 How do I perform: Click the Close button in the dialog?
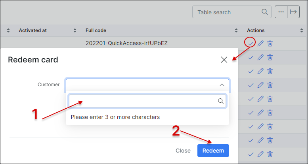pyautogui.click(x=183, y=151)
